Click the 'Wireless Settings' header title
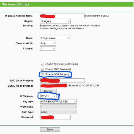This screenshot has width=134, height=134. (16, 4)
